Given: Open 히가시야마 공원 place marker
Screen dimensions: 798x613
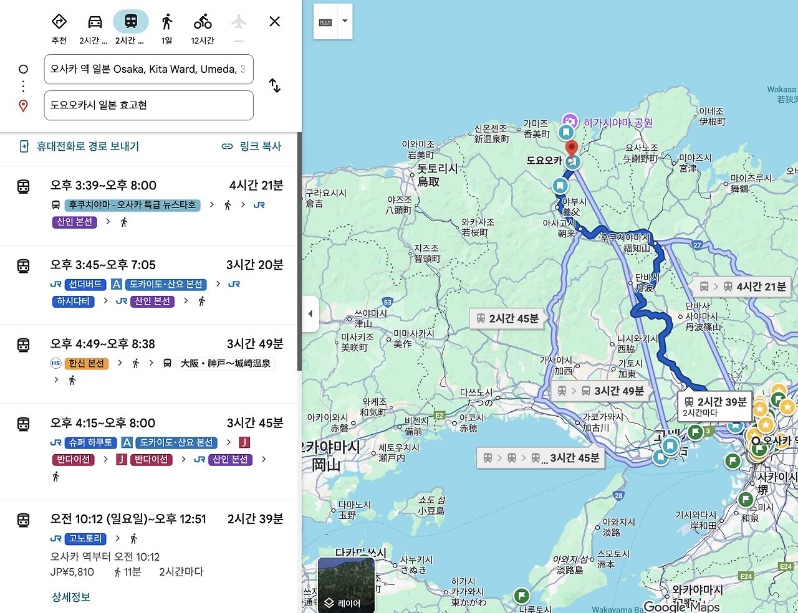Looking at the screenshot, I should pos(569,121).
